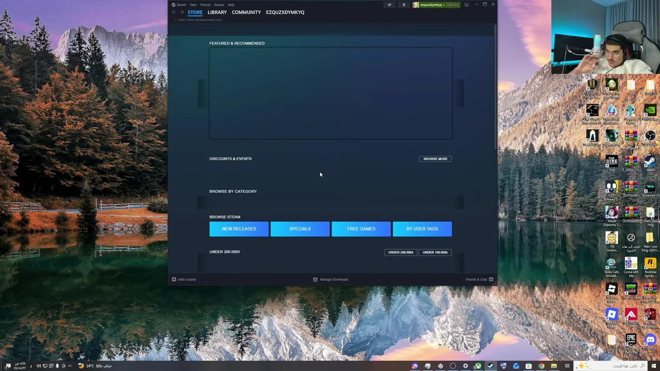
Task: Open Death's Door desktop shortcut
Action: pos(592,138)
